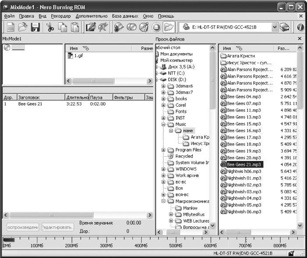
Task: Select the Corel folder in the tree
Action: (x=180, y=105)
